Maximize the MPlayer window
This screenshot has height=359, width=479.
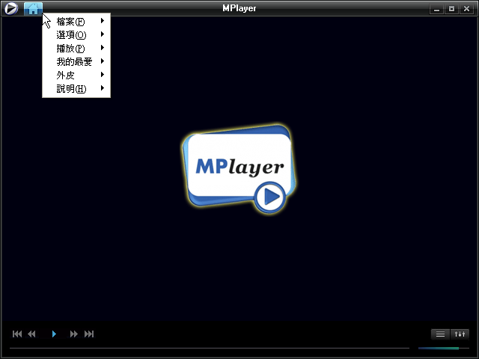coord(451,9)
